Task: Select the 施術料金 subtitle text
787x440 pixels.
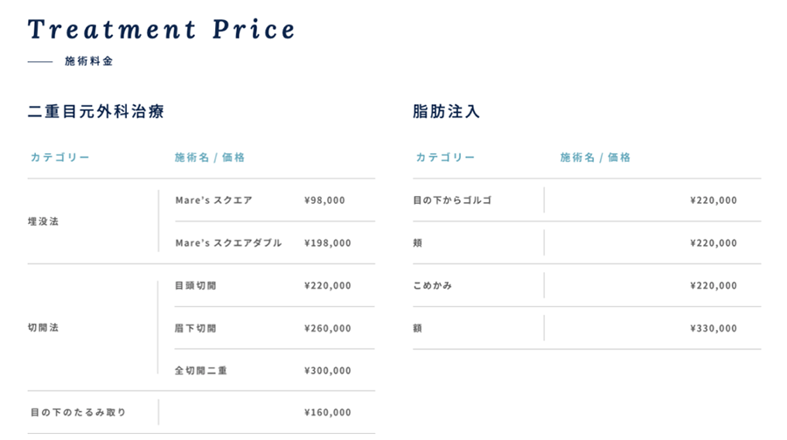Action: click(89, 61)
